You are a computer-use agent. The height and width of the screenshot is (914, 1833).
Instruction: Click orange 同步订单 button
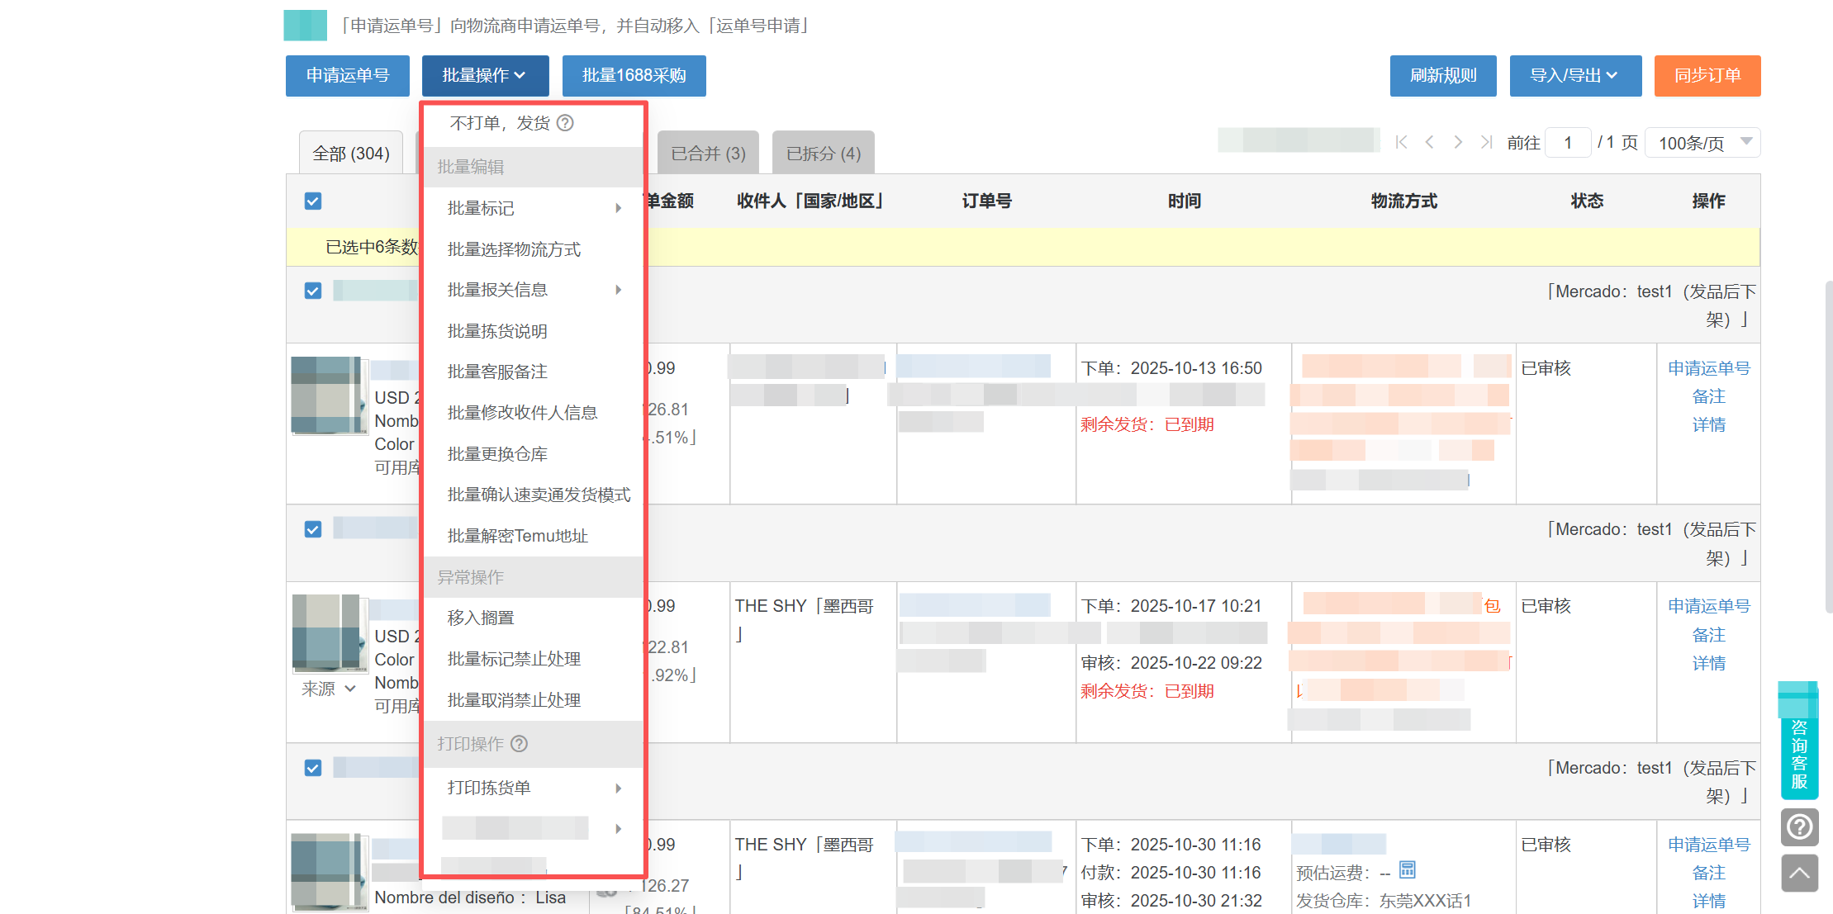pos(1707,76)
